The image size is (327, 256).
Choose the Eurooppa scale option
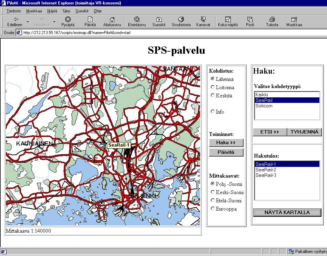[212, 209]
